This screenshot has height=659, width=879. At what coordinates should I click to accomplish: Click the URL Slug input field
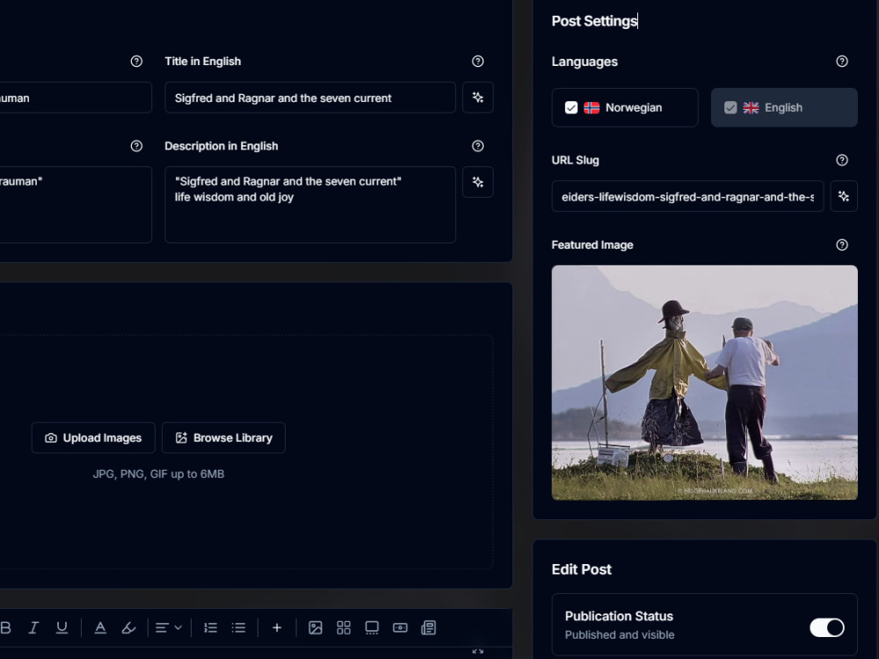coord(687,196)
